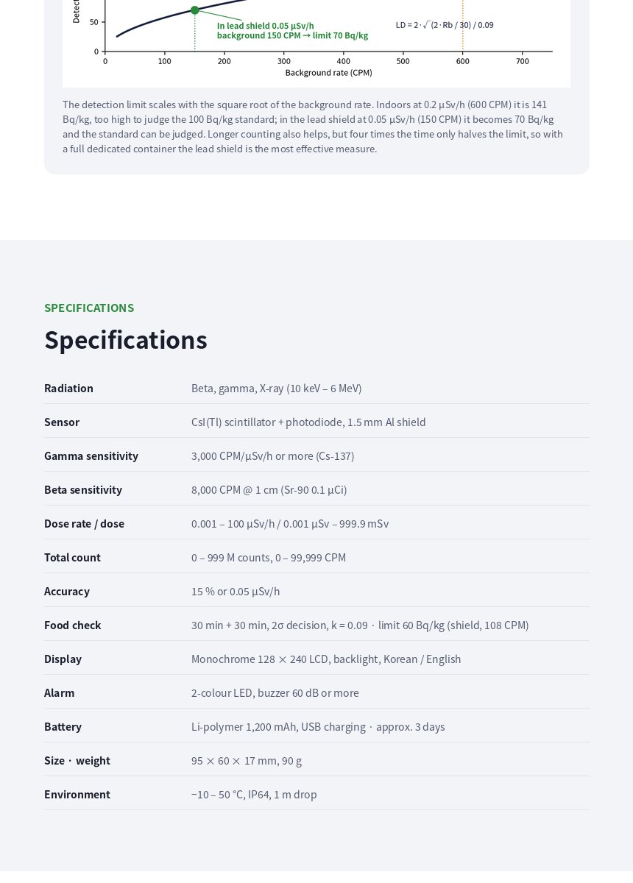Click the LD formula label in chart

(445, 24)
